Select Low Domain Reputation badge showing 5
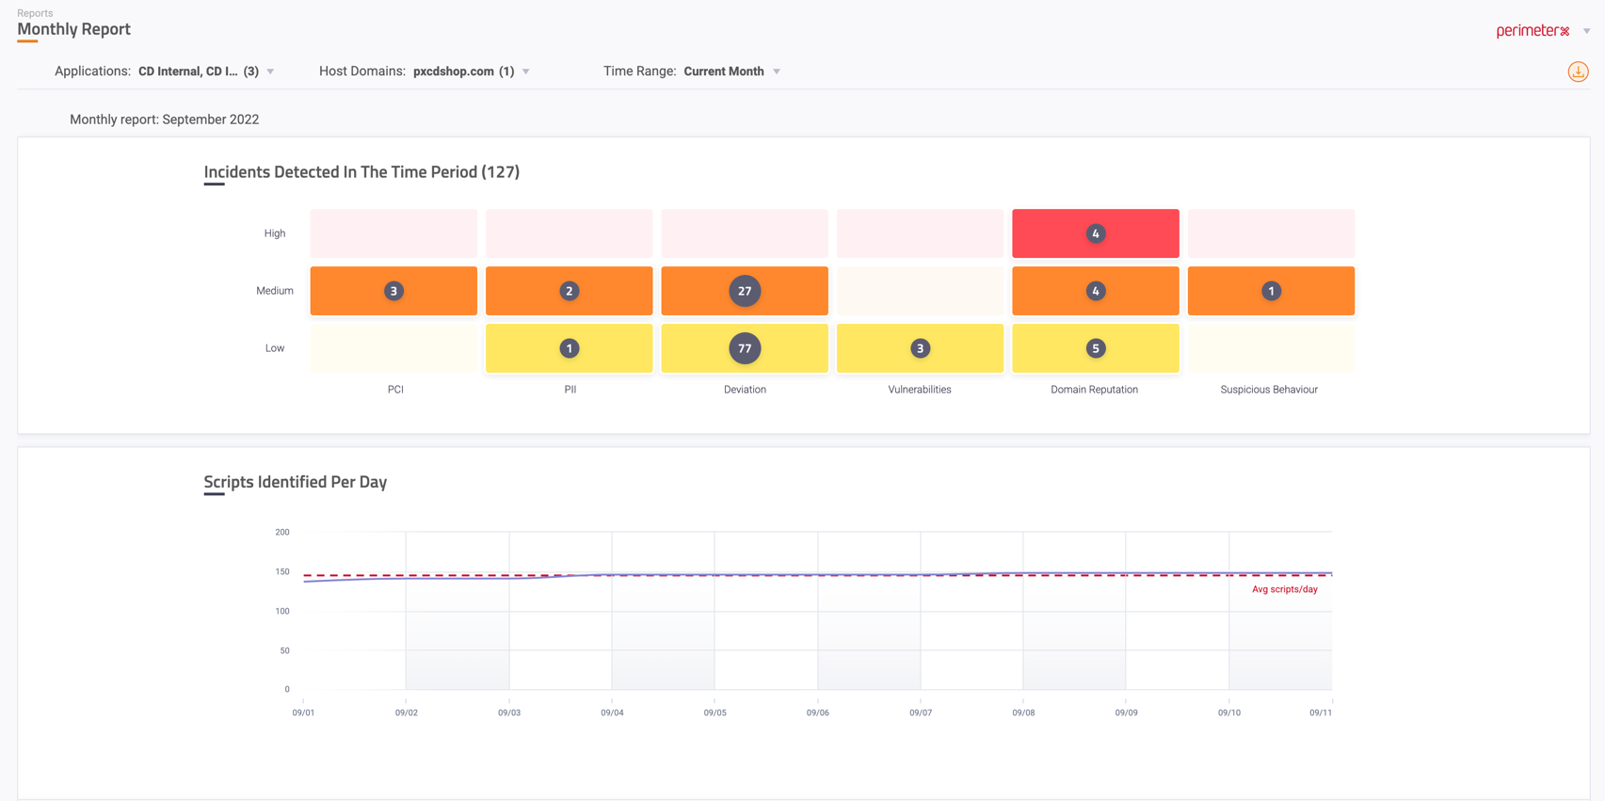Screen dimensions: 1605x801 pyautogui.click(x=1095, y=348)
